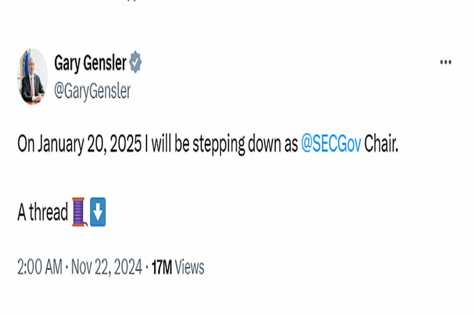Click the dot separator before 17M
Viewport: 474px width, 315px height.
(x=147, y=266)
